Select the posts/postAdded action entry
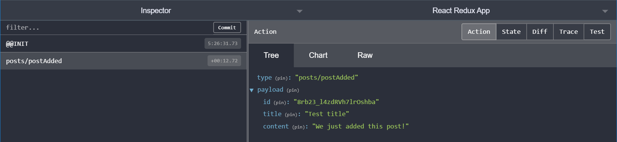Image resolution: width=617 pixels, height=142 pixels. 124,61
